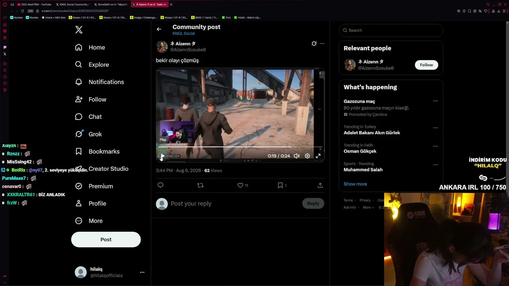Open video playback settings gear
Screen dimensions: 509x286
307,156
